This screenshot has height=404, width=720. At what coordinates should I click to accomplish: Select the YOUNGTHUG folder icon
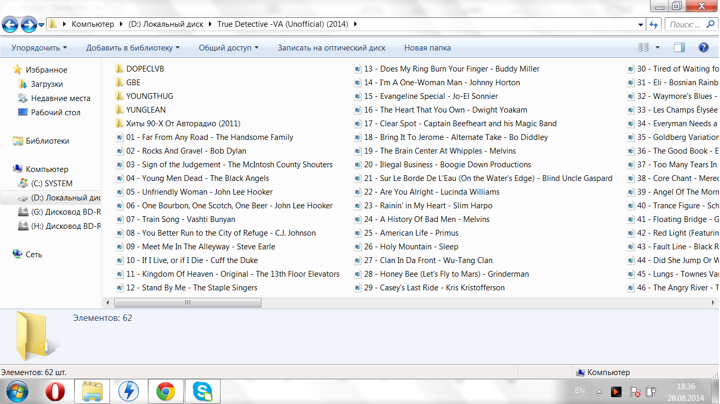click(x=119, y=96)
